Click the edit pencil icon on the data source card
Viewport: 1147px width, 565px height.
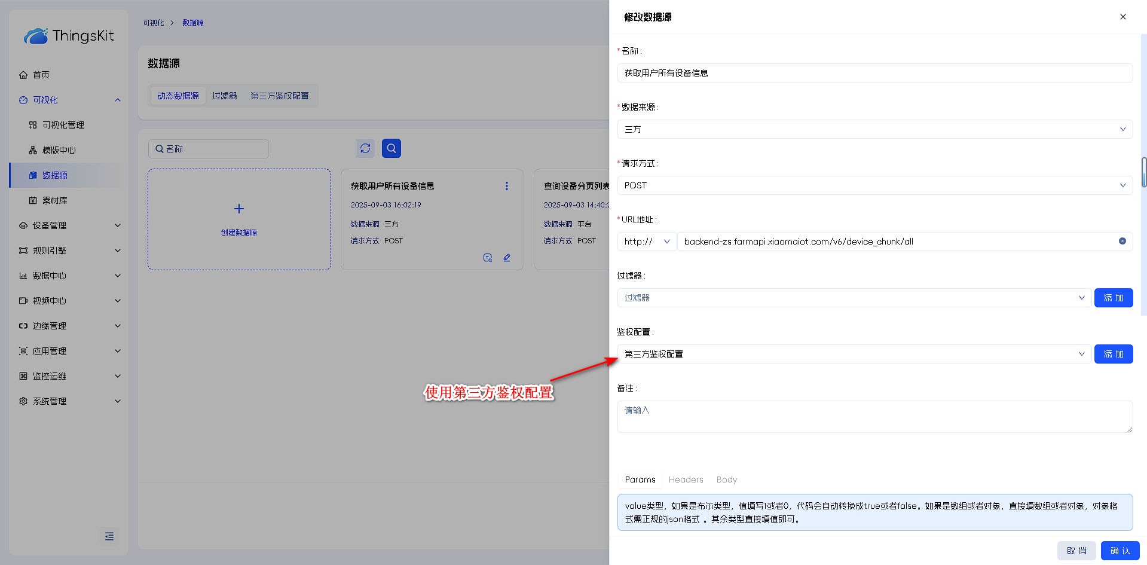(x=507, y=258)
